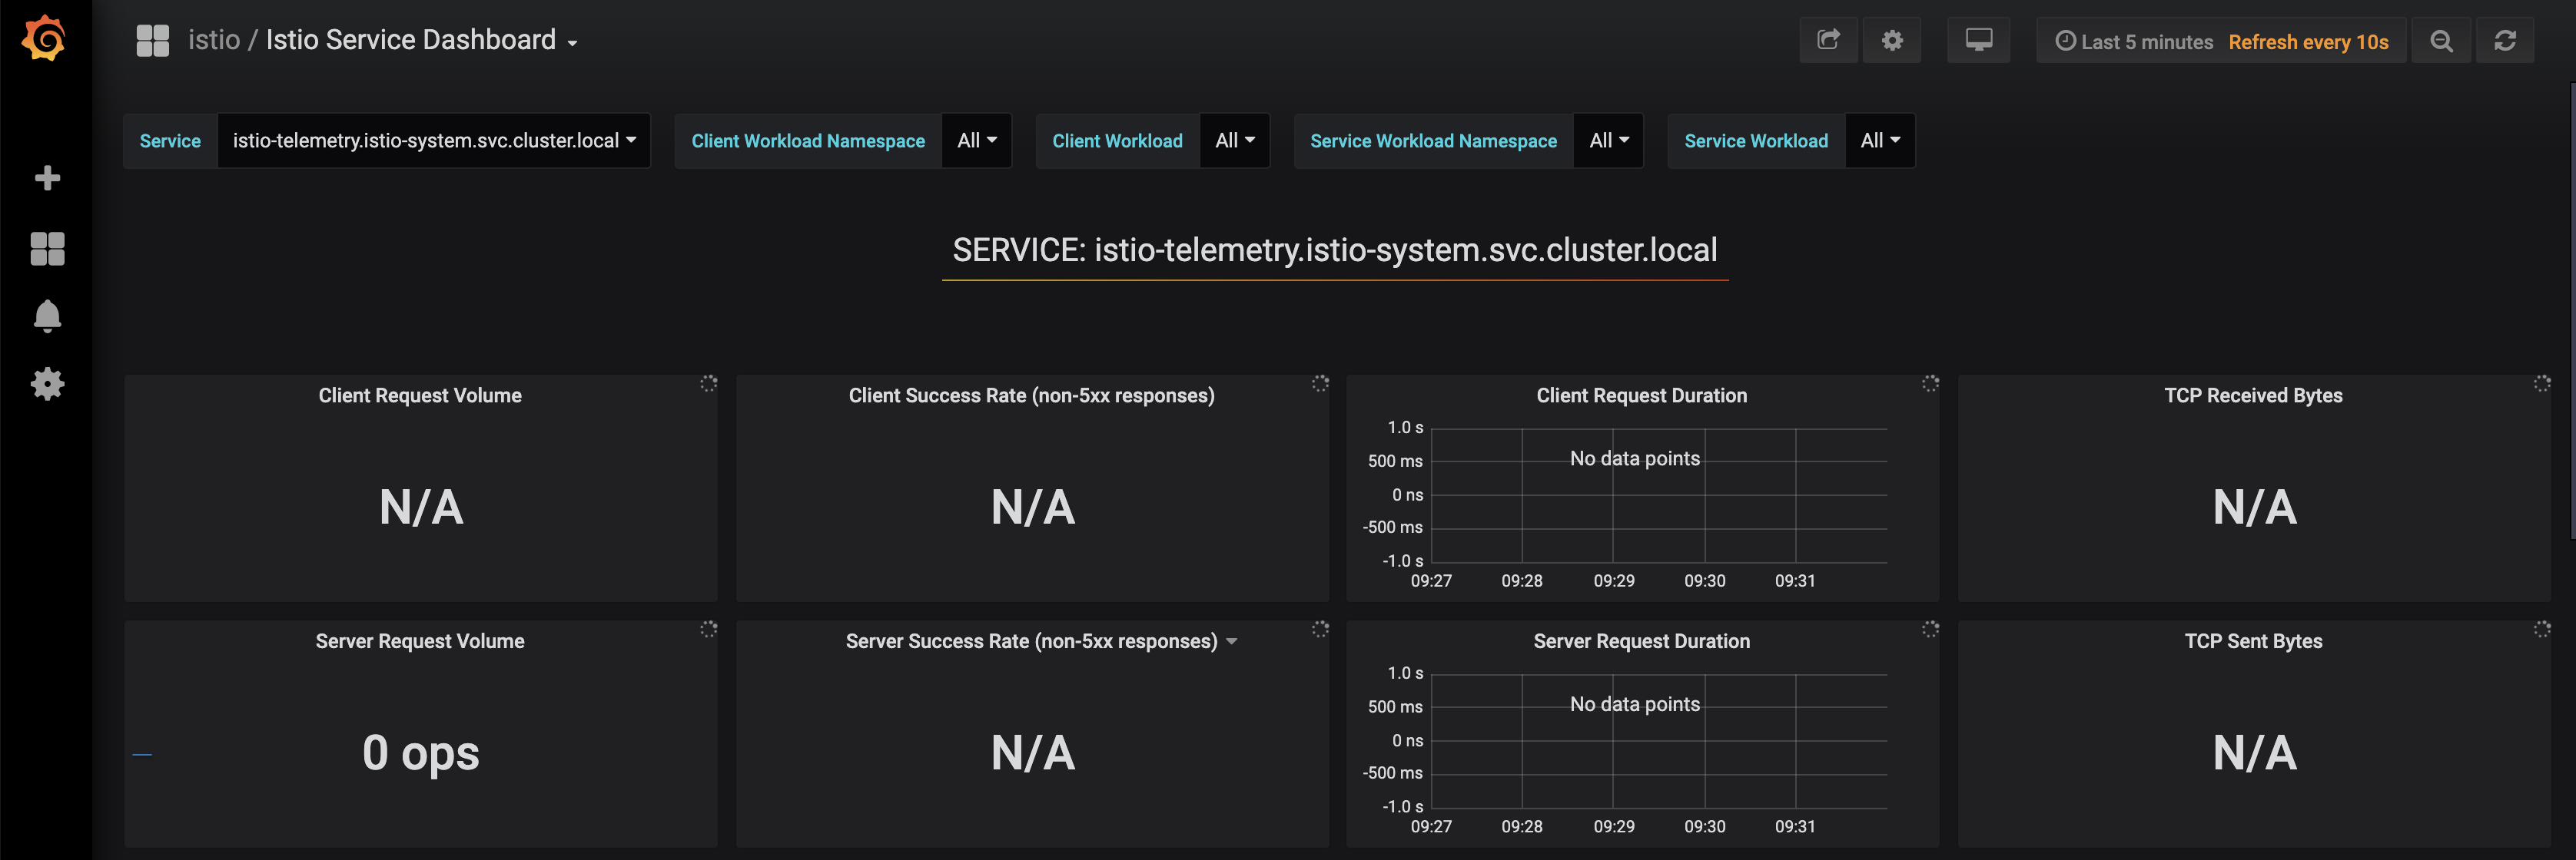The image size is (2576, 860).
Task: Click the Refresh every 10s link
Action: (2310, 41)
